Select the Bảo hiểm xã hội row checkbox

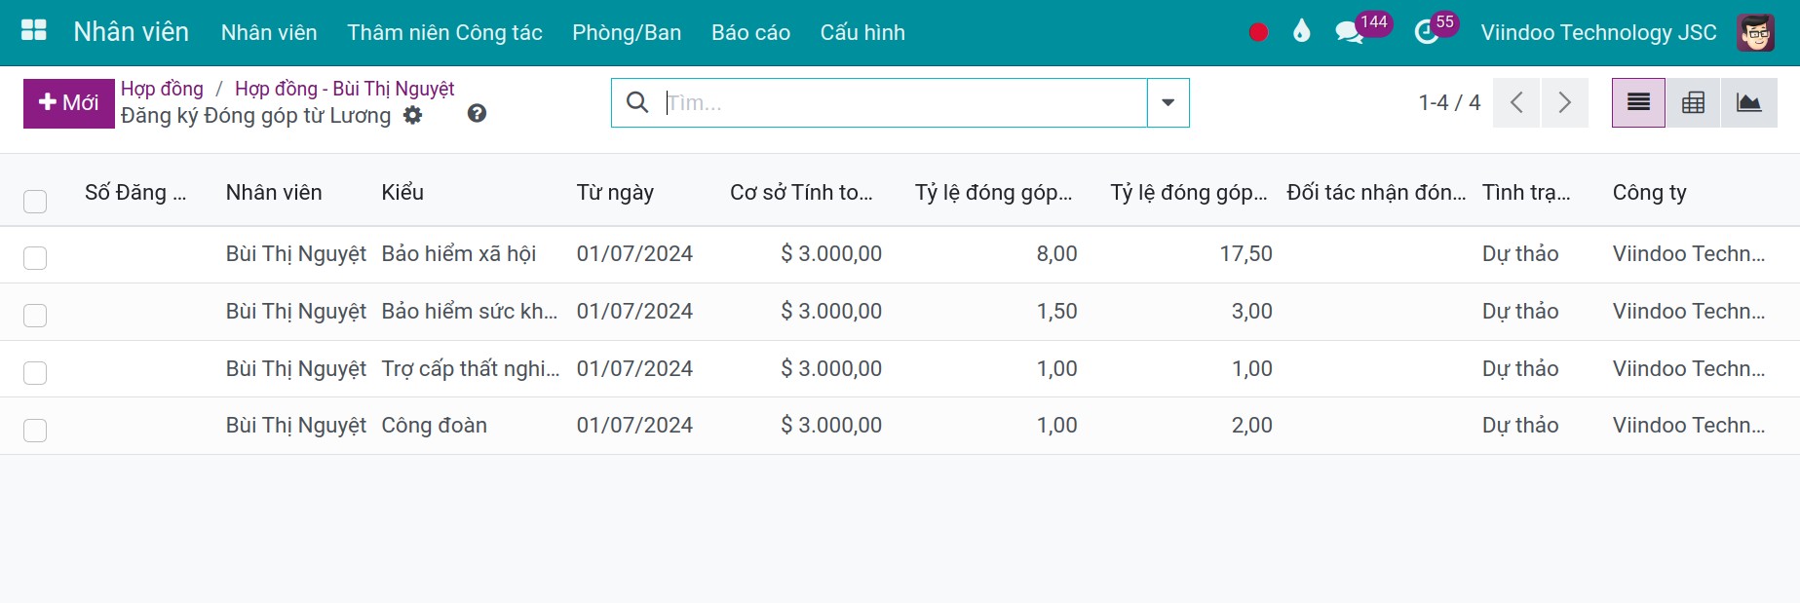[35, 258]
